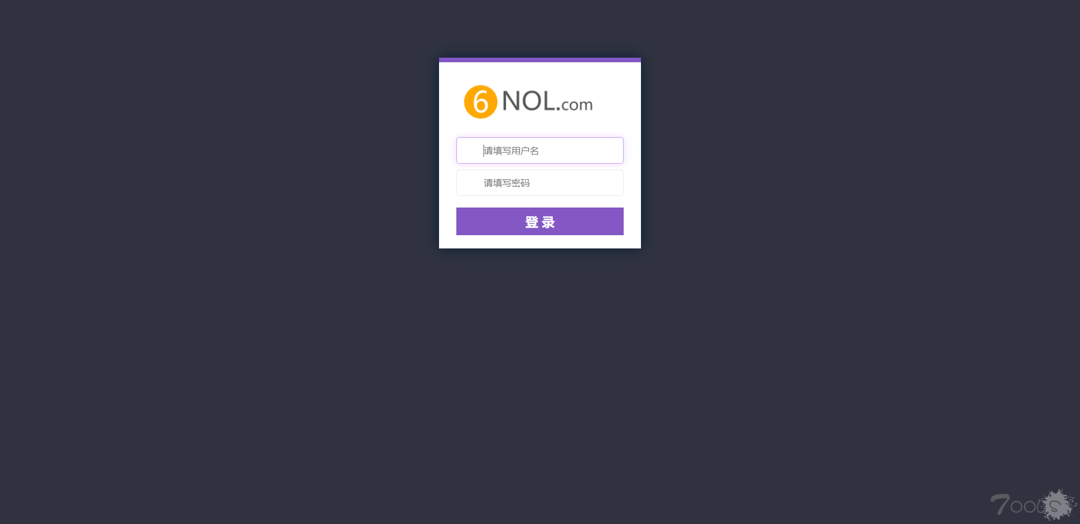Click the white card area below 登录
The height and width of the screenshot is (524, 1080).
point(540,242)
